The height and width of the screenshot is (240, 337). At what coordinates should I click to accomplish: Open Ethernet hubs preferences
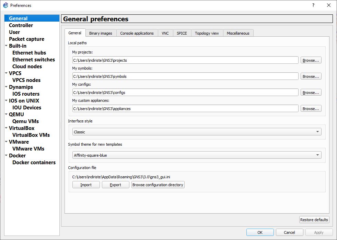(x=29, y=52)
